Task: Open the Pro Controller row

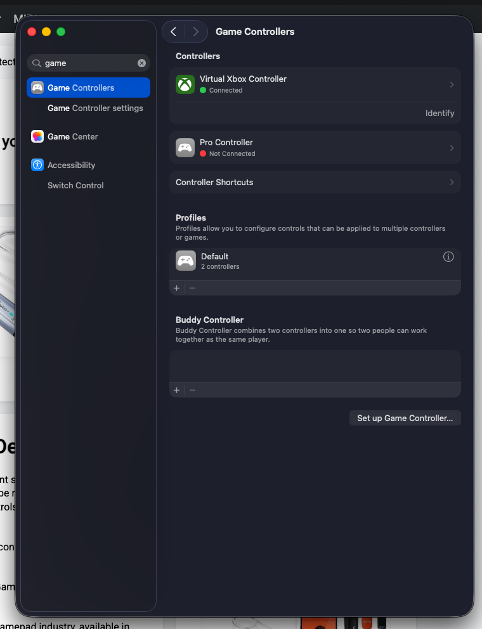Action: [x=315, y=148]
